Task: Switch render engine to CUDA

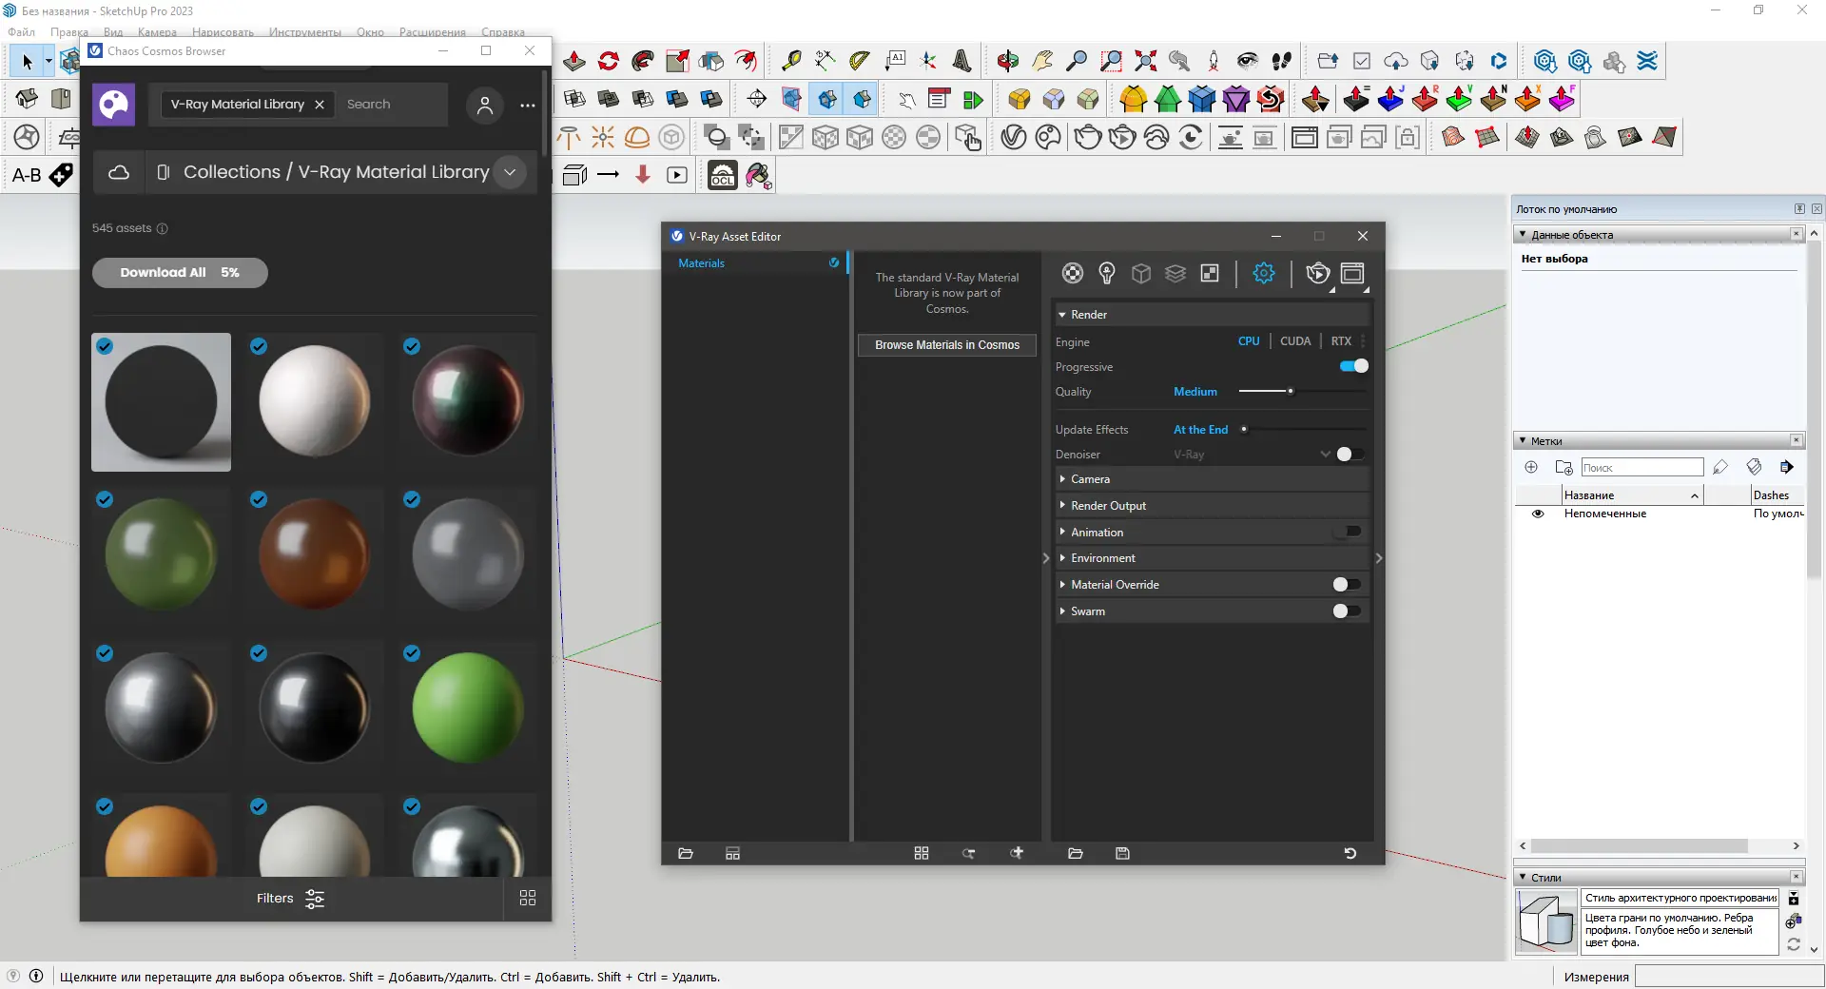Action: [x=1295, y=341]
